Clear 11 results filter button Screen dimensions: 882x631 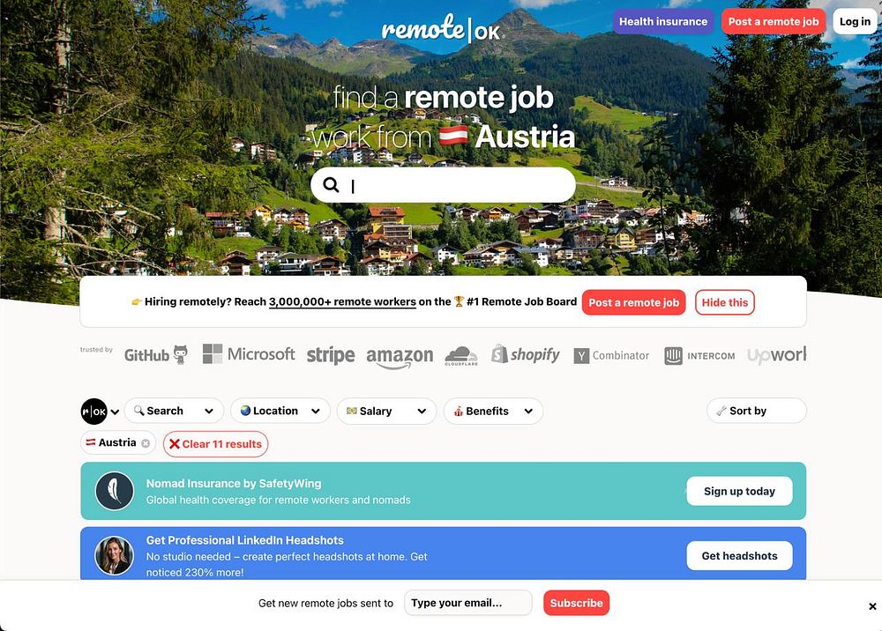coord(215,444)
